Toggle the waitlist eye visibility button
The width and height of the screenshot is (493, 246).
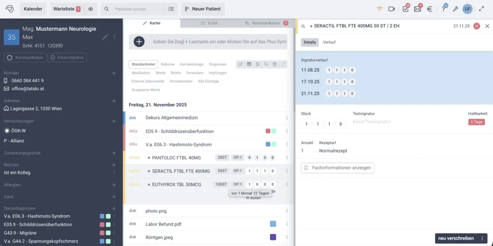tap(91, 9)
